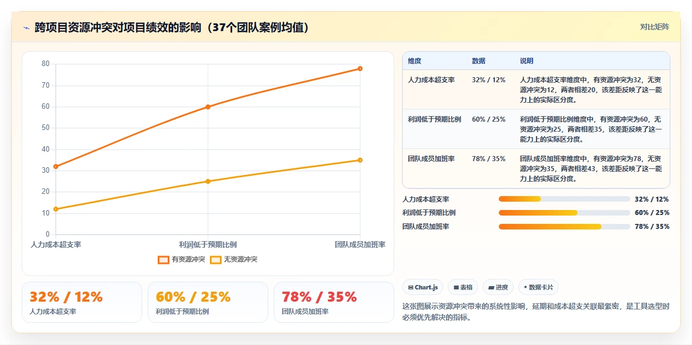Select the 进度 tag

coord(498,287)
